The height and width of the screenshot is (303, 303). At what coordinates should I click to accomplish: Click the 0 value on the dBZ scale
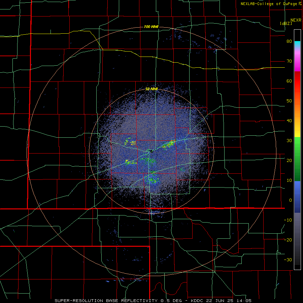(x=291, y=200)
